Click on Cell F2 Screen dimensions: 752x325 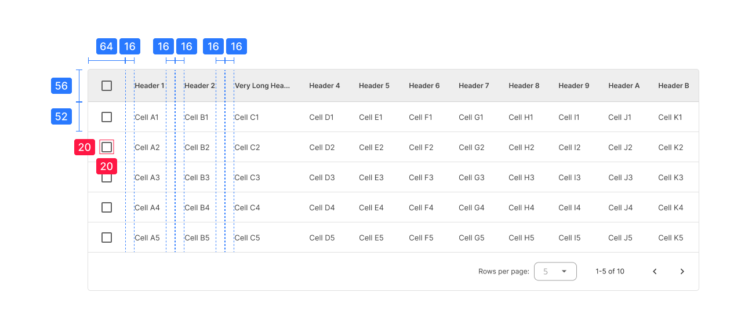pos(420,147)
